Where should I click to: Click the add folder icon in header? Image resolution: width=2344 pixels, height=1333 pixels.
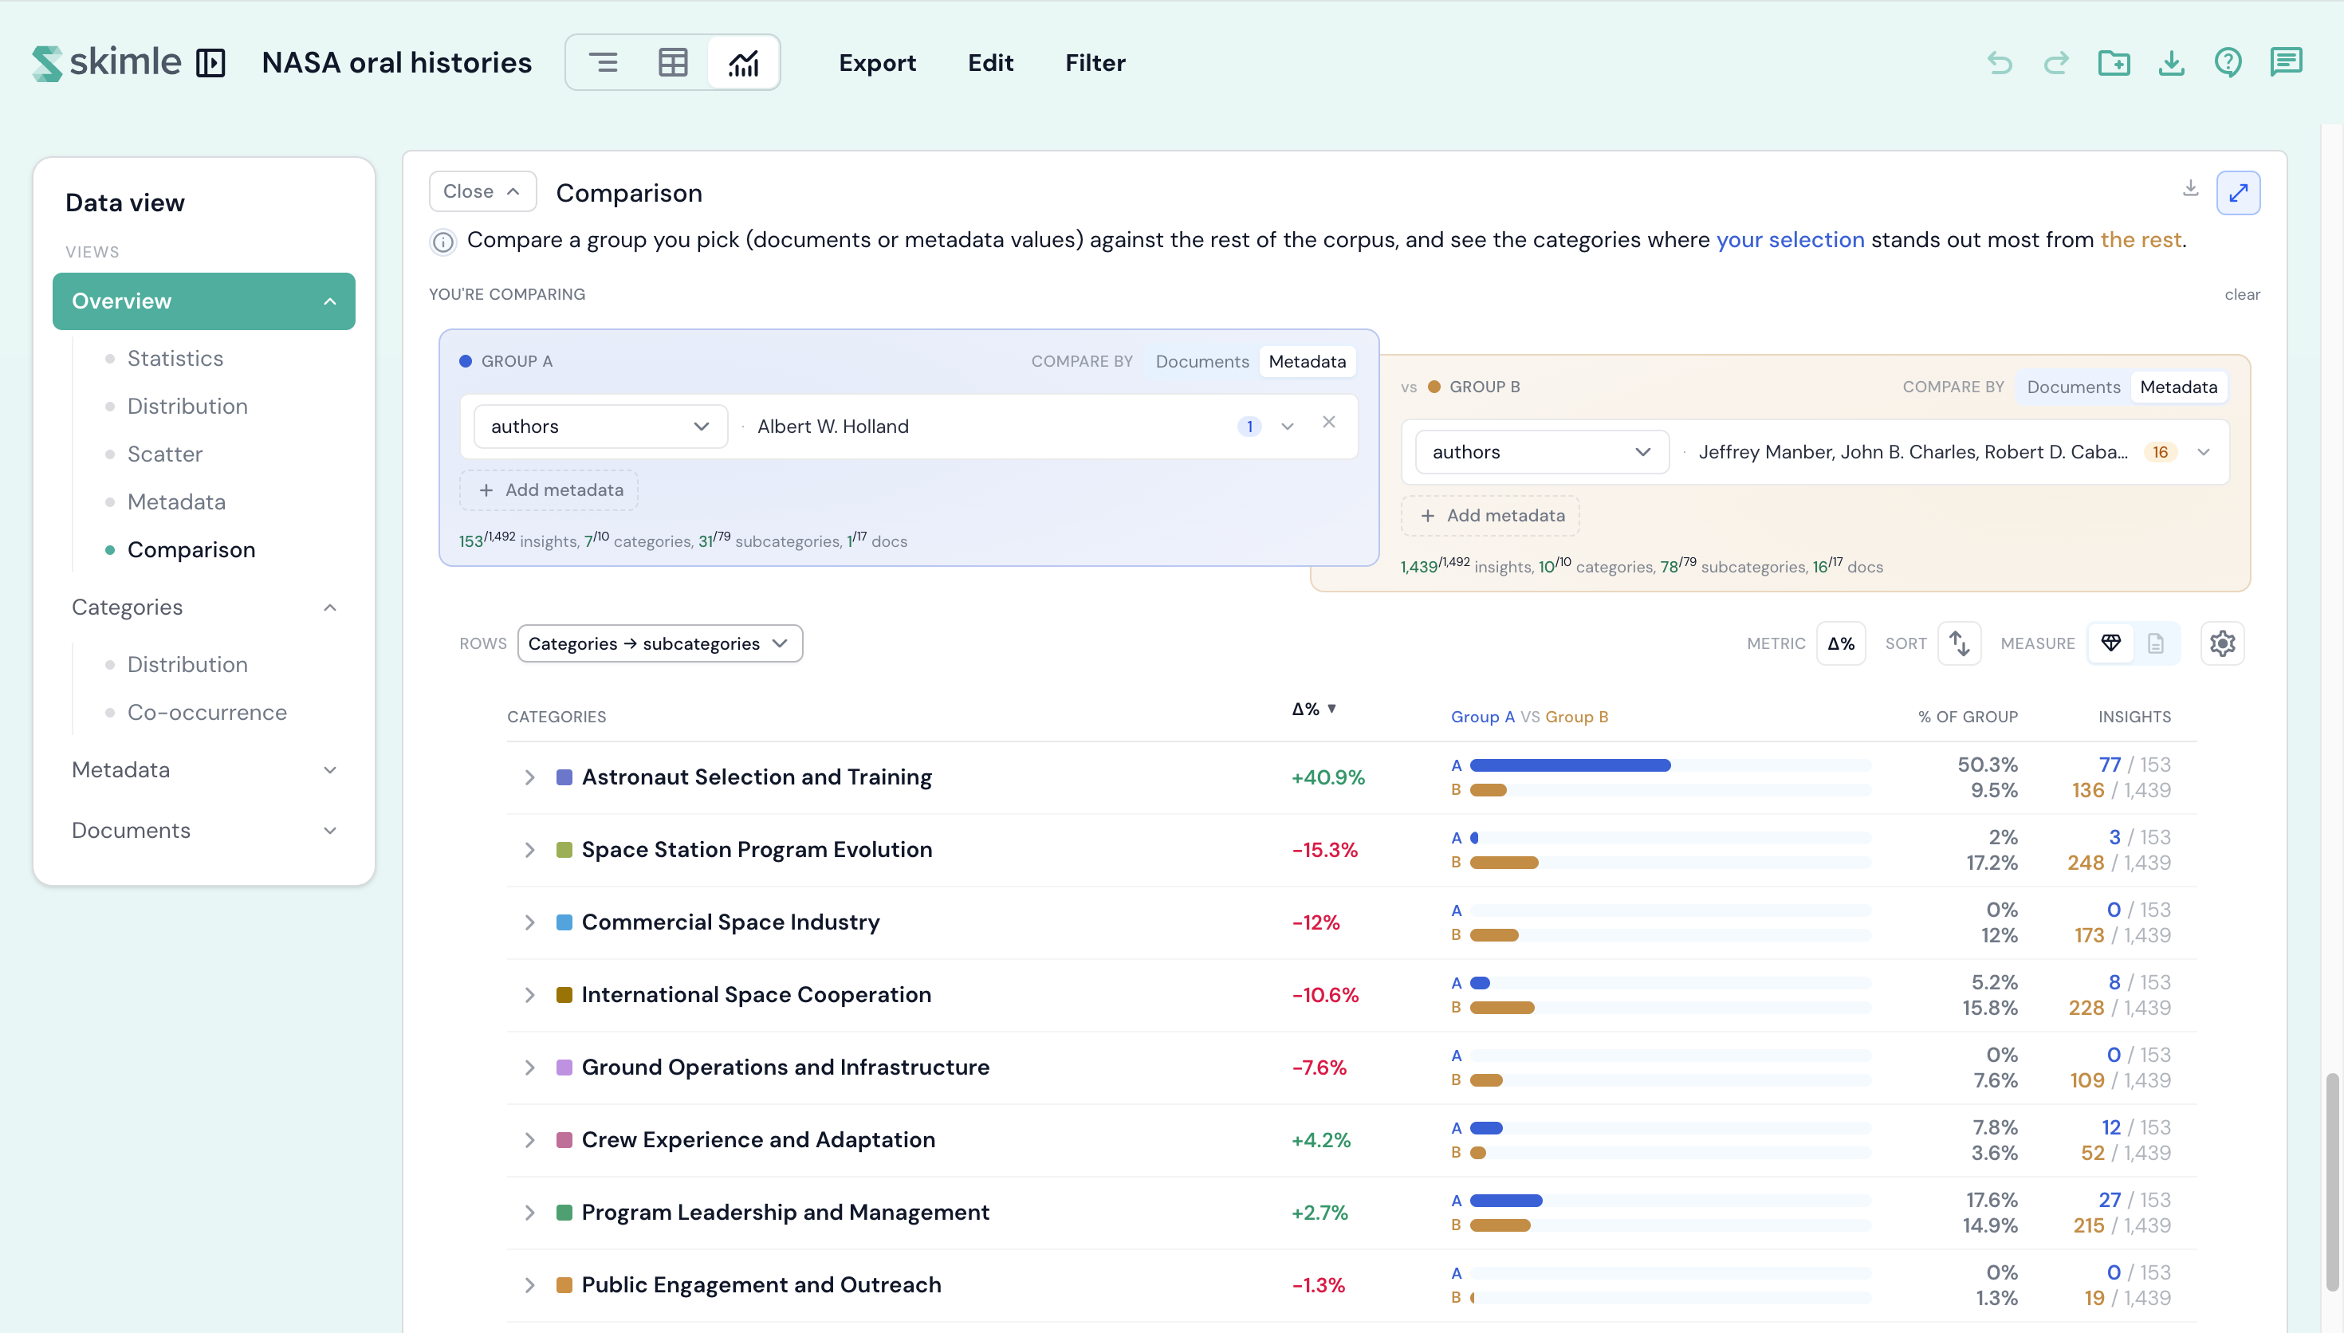pos(2114,62)
